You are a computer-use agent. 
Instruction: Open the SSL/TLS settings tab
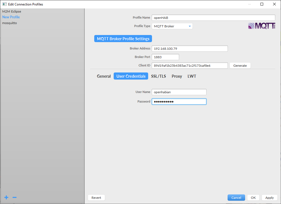click(158, 76)
